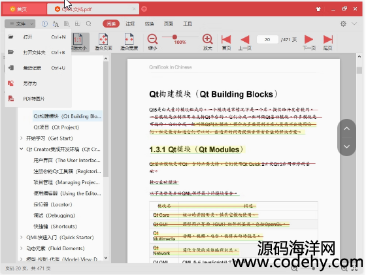Close the QML文档.pdf tab
366x275 pixels.
click(134, 9)
